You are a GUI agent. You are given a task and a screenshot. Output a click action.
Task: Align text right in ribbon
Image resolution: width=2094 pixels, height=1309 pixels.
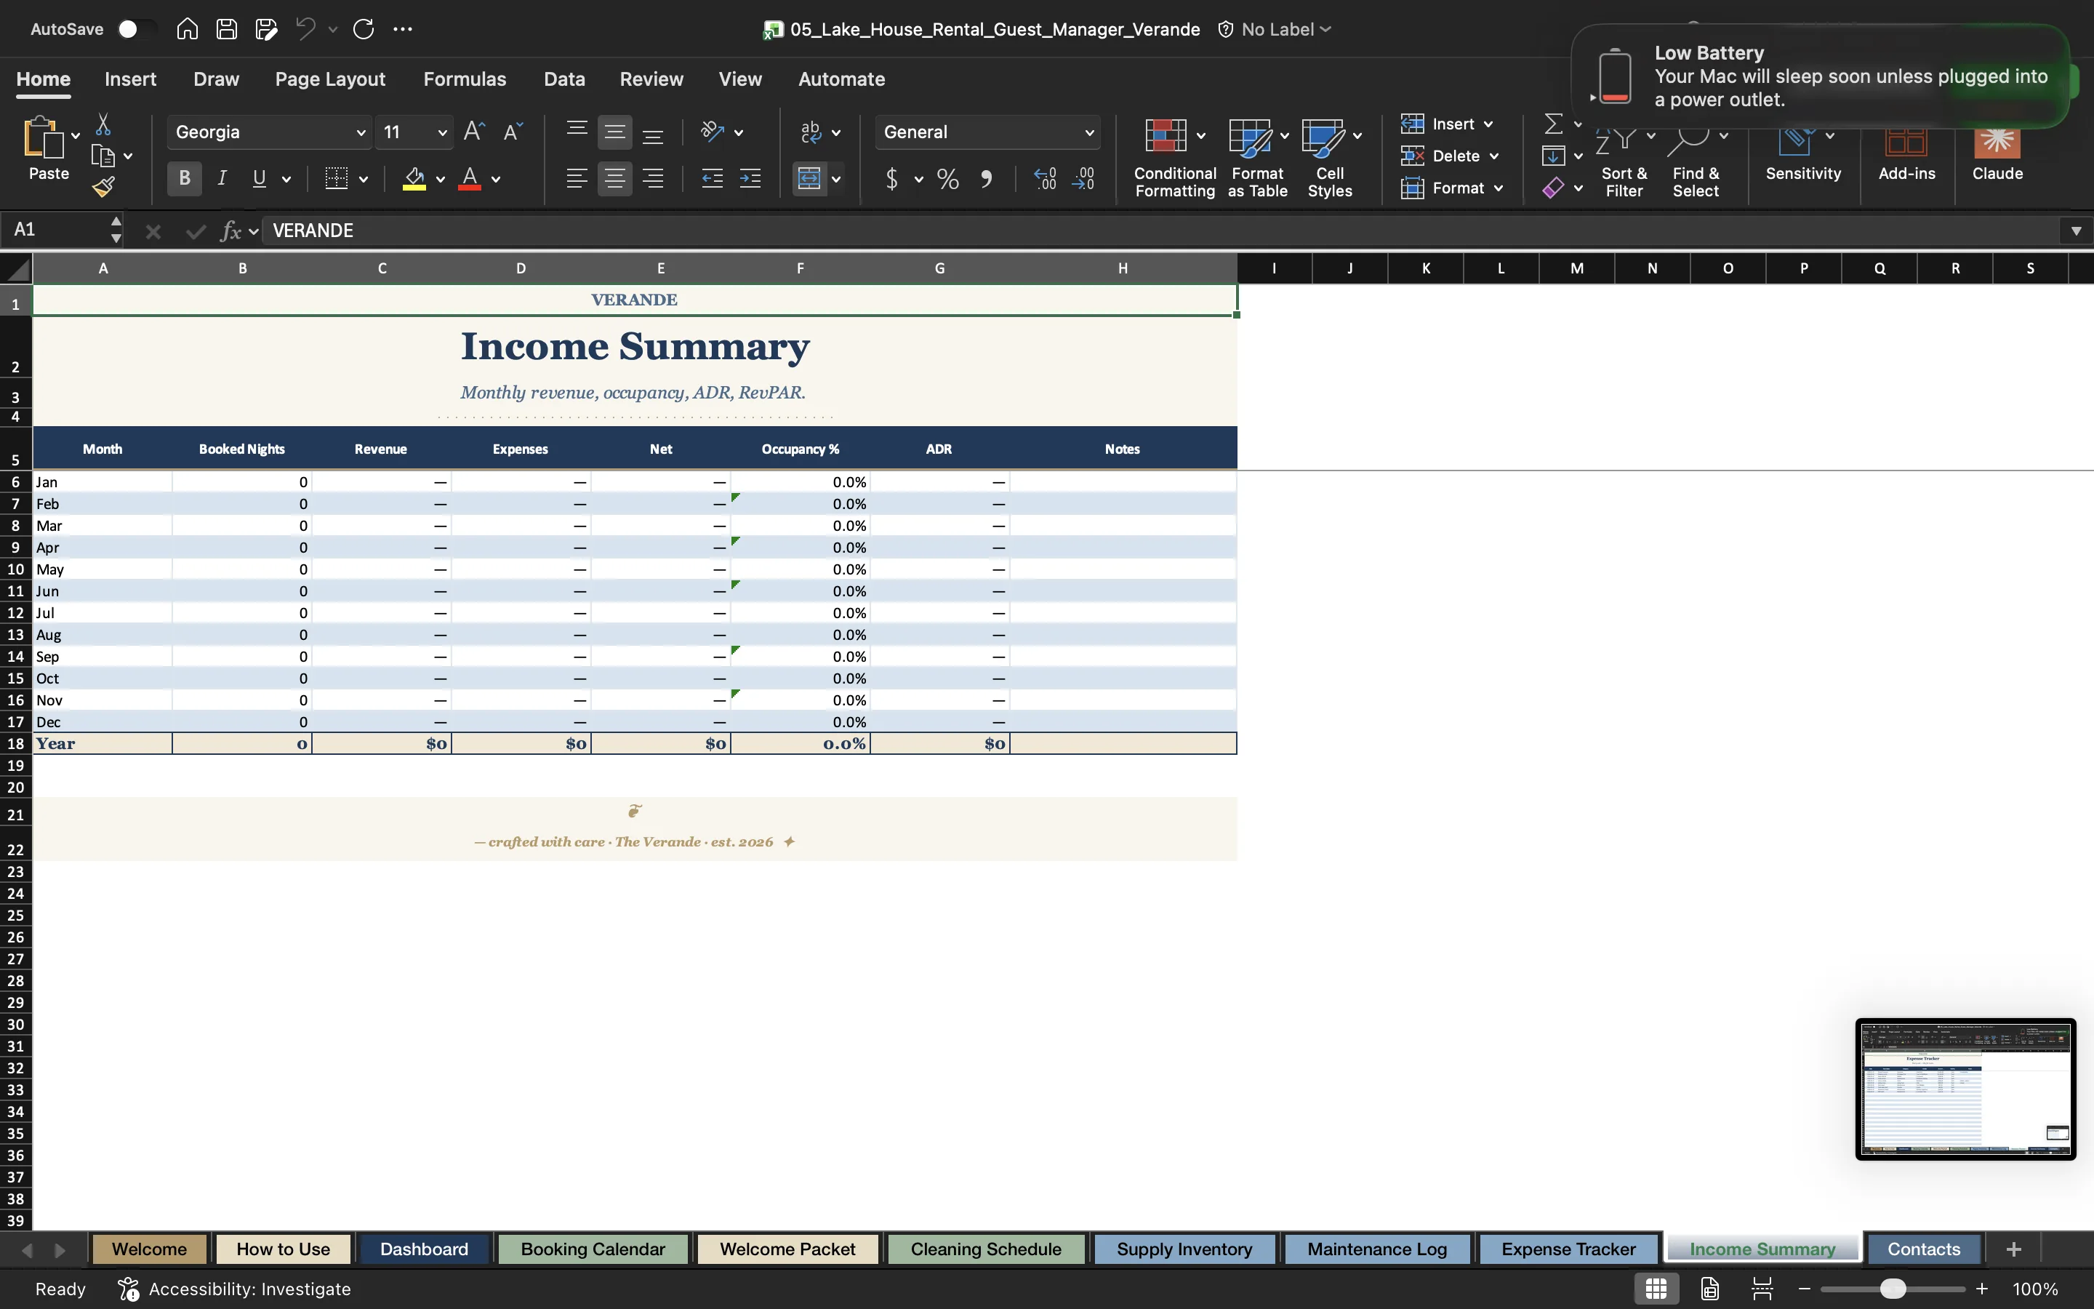click(x=654, y=179)
